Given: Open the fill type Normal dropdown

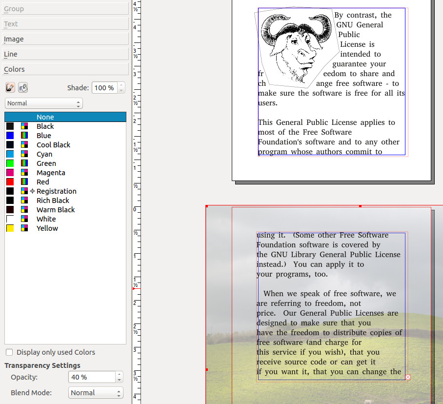Looking at the screenshot, I should [44, 103].
